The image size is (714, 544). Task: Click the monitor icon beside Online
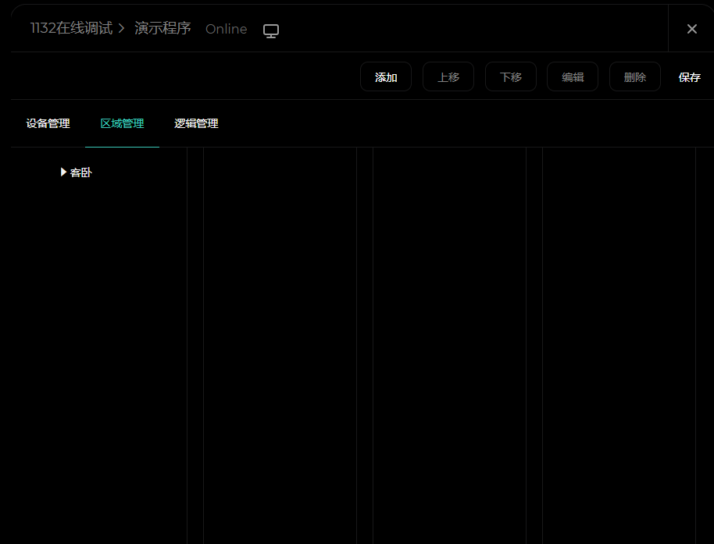271,30
